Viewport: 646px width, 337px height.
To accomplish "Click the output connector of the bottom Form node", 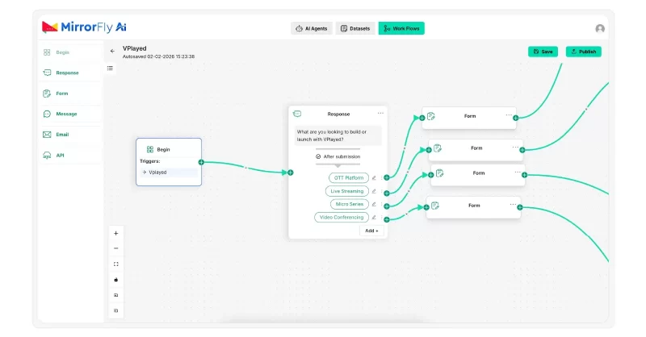I will 519,207.
